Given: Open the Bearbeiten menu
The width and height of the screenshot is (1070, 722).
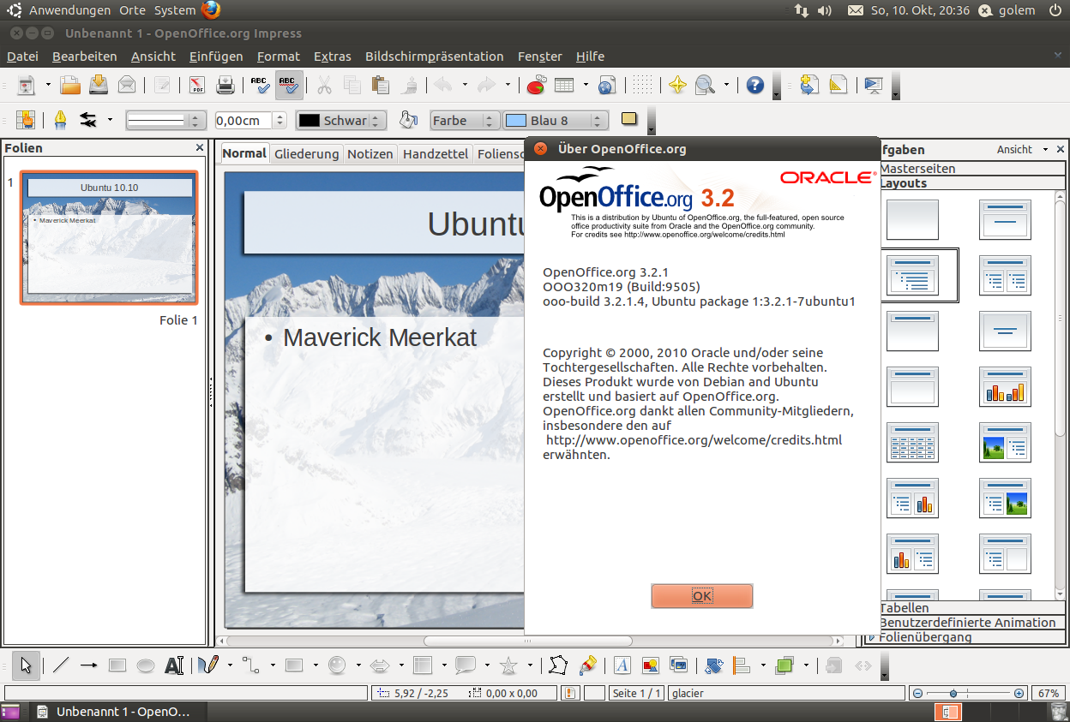Looking at the screenshot, I should [84, 57].
